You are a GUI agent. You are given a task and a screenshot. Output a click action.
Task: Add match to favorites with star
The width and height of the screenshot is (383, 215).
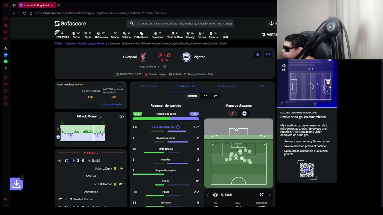click(x=258, y=54)
